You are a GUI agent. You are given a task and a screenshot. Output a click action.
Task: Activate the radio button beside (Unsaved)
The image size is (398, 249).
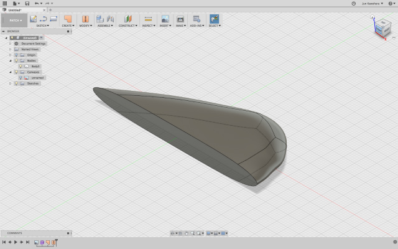coord(41,38)
